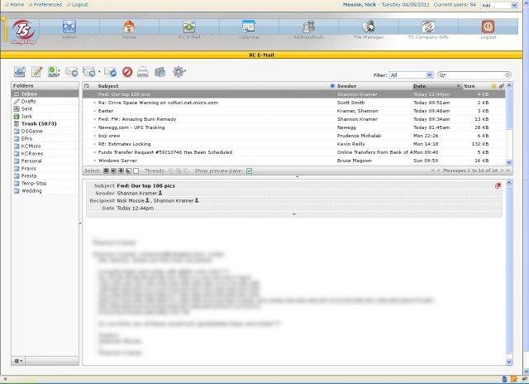The width and height of the screenshot is (529, 384).
Task: Sort messages by the Sender column
Action: [347, 86]
